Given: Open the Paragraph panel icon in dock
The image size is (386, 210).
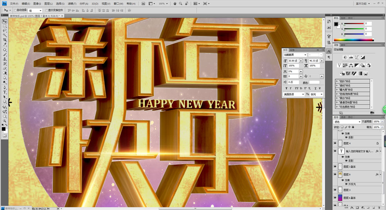Looking at the screenshot, I should tap(328, 58).
